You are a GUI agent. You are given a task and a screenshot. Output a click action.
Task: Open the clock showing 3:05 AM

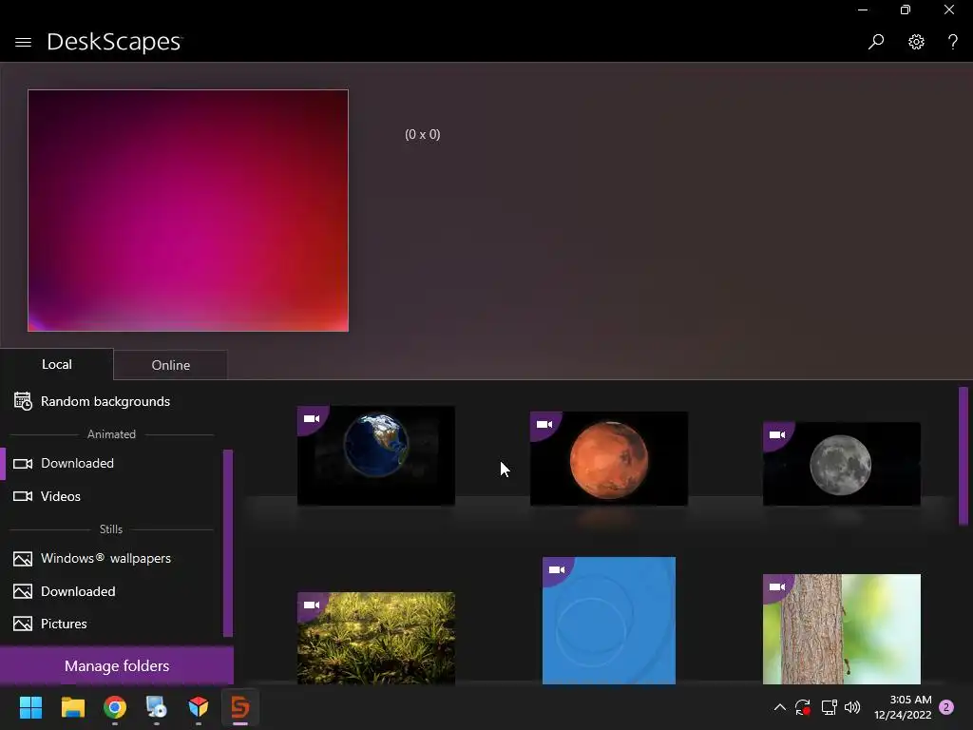point(903,707)
